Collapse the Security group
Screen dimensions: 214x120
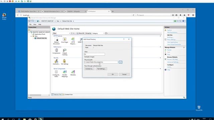click(160, 58)
